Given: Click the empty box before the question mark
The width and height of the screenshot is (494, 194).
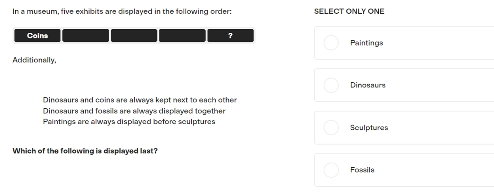Looking at the screenshot, I should 182,36.
